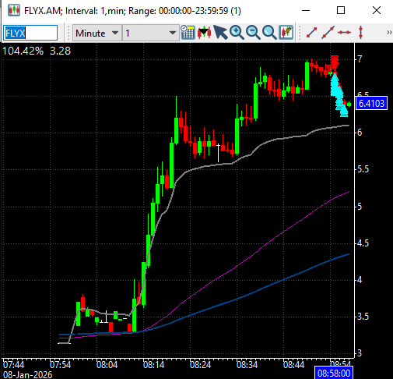Select the trend line segment tool
Viewport: 393px width, 379px height.
(311, 33)
